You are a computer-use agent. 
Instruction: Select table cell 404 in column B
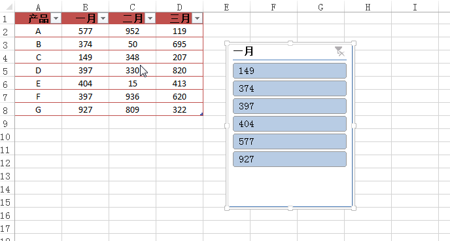[x=85, y=83]
